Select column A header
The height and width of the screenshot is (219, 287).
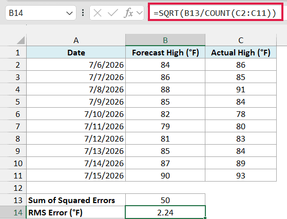[76, 40]
